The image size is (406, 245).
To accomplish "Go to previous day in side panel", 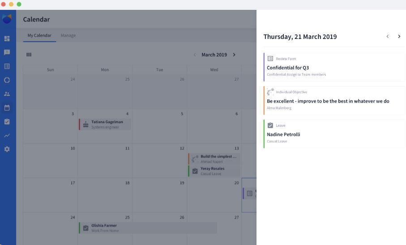I will click(388, 37).
